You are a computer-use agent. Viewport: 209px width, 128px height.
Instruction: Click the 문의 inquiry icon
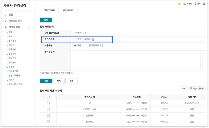coord(195,4)
